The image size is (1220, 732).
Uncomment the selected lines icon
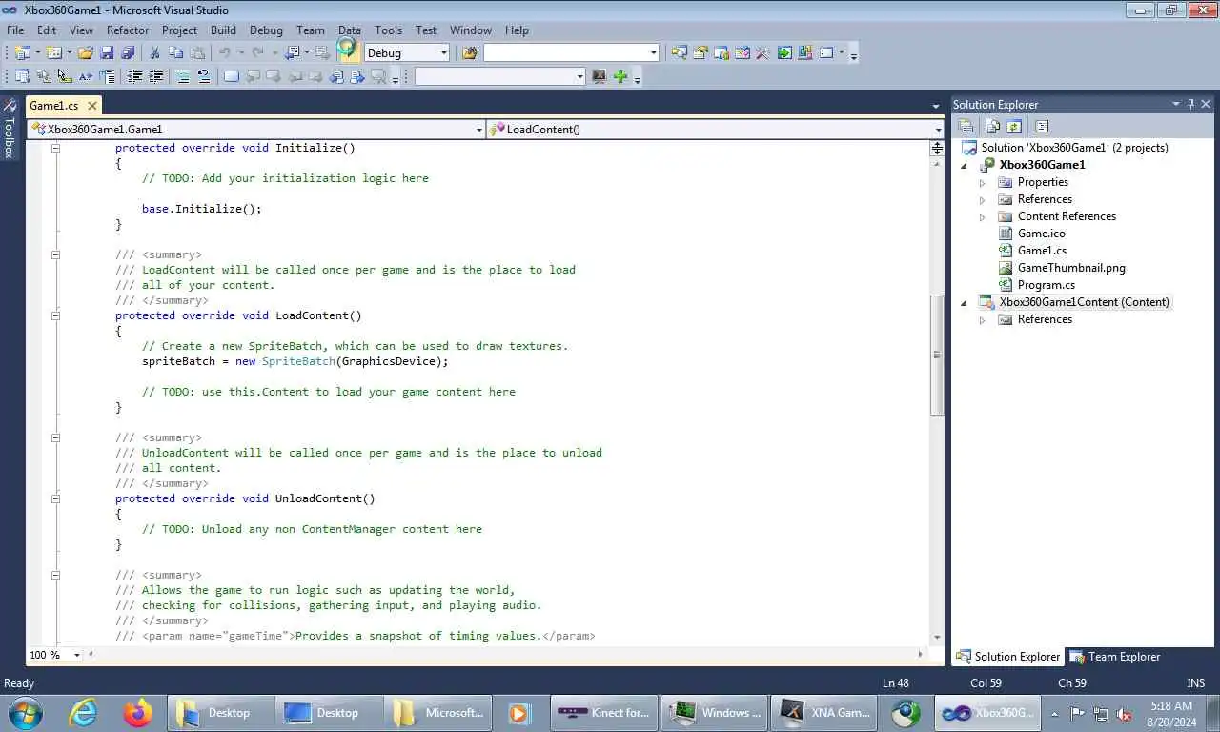pyautogui.click(x=203, y=76)
